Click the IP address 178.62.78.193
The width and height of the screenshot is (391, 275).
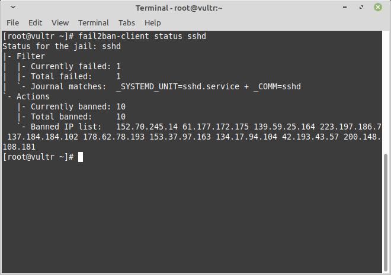114,137
